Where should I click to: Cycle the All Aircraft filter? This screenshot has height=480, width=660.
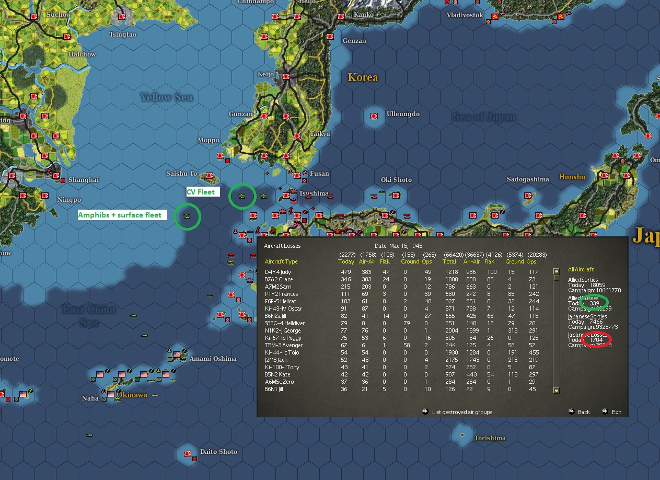(581, 269)
